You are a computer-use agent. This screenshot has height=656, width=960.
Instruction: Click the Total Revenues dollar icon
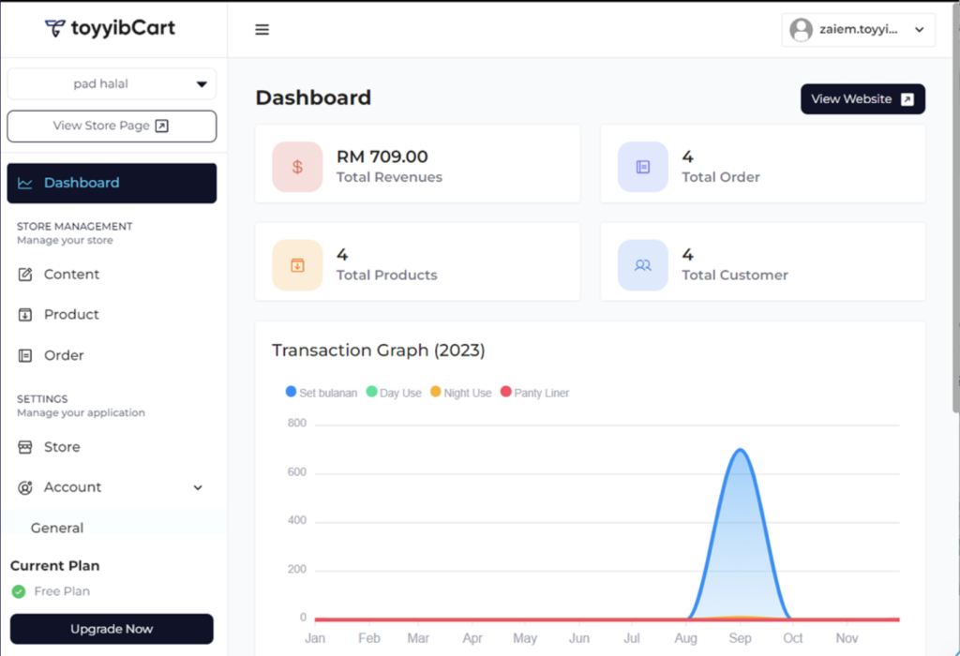(x=297, y=167)
